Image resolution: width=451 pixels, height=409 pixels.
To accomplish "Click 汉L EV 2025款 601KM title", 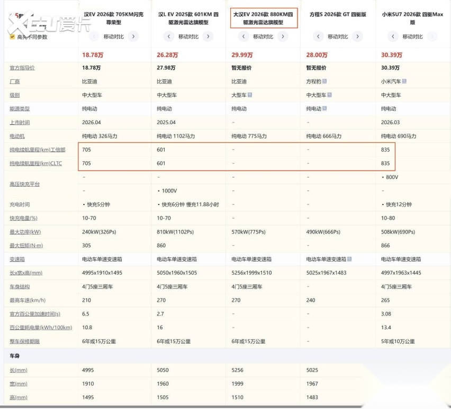I will 188,18.
